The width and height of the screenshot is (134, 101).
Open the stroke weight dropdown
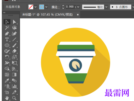tap(78, 7)
